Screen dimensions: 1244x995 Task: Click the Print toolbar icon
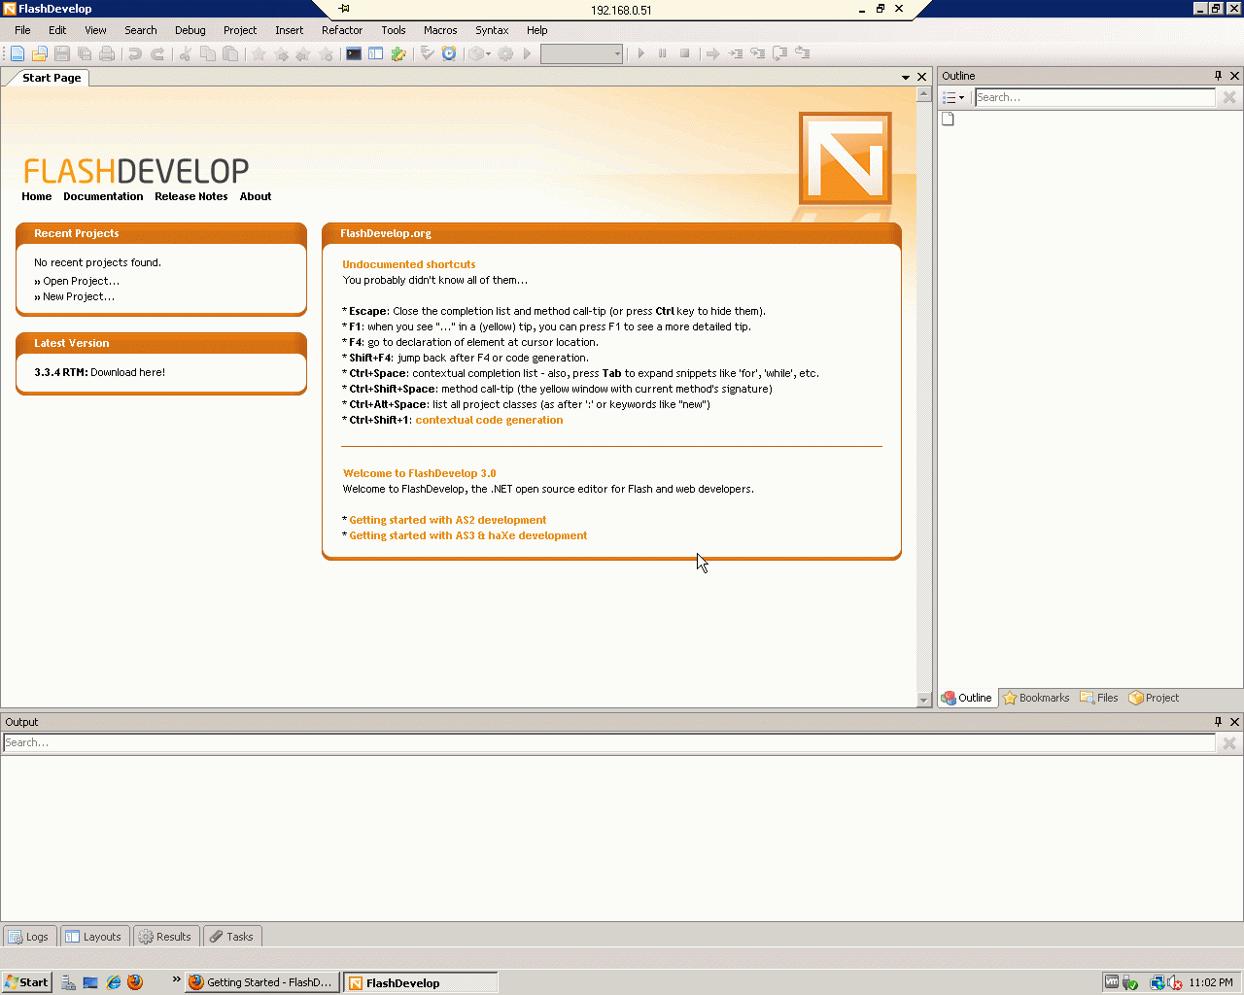coord(107,53)
